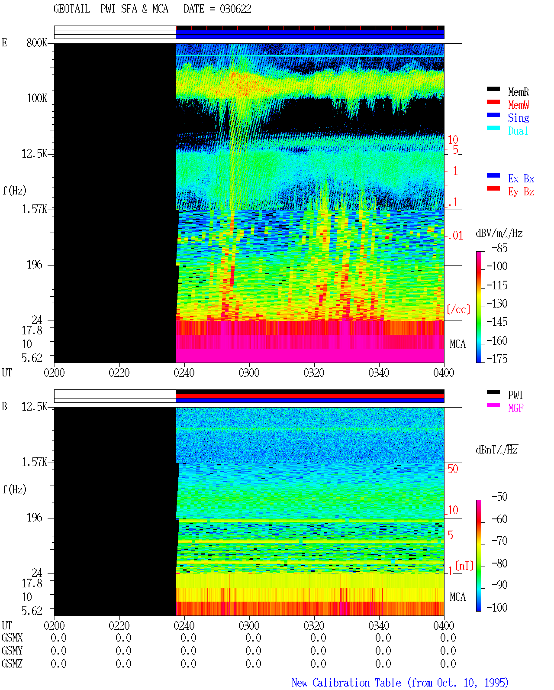Click the red 50 label on B panel
This screenshot has width=554, height=690.
tap(453, 469)
